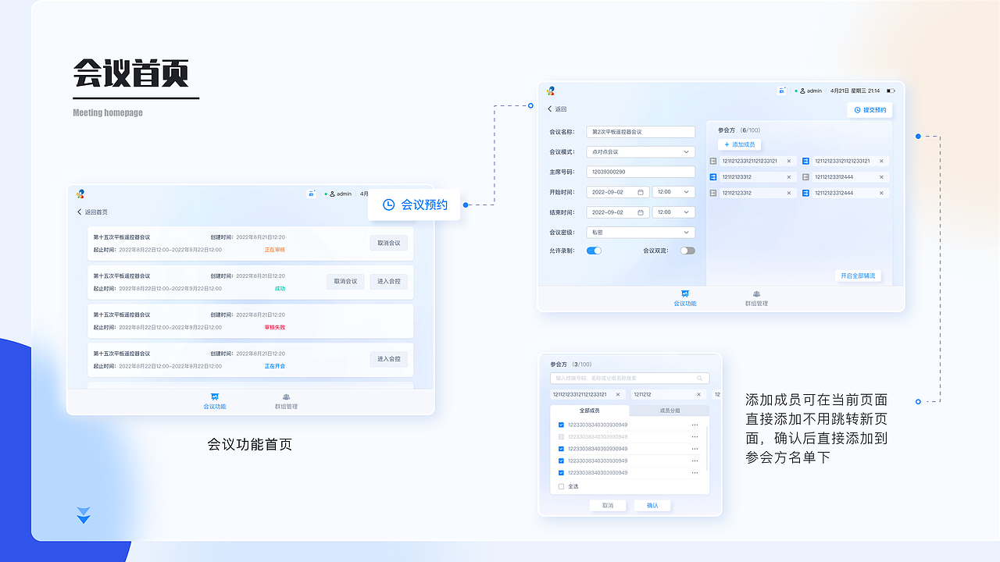Switch to the 全部成员 tab
The width and height of the screenshot is (1000, 562).
click(590, 410)
